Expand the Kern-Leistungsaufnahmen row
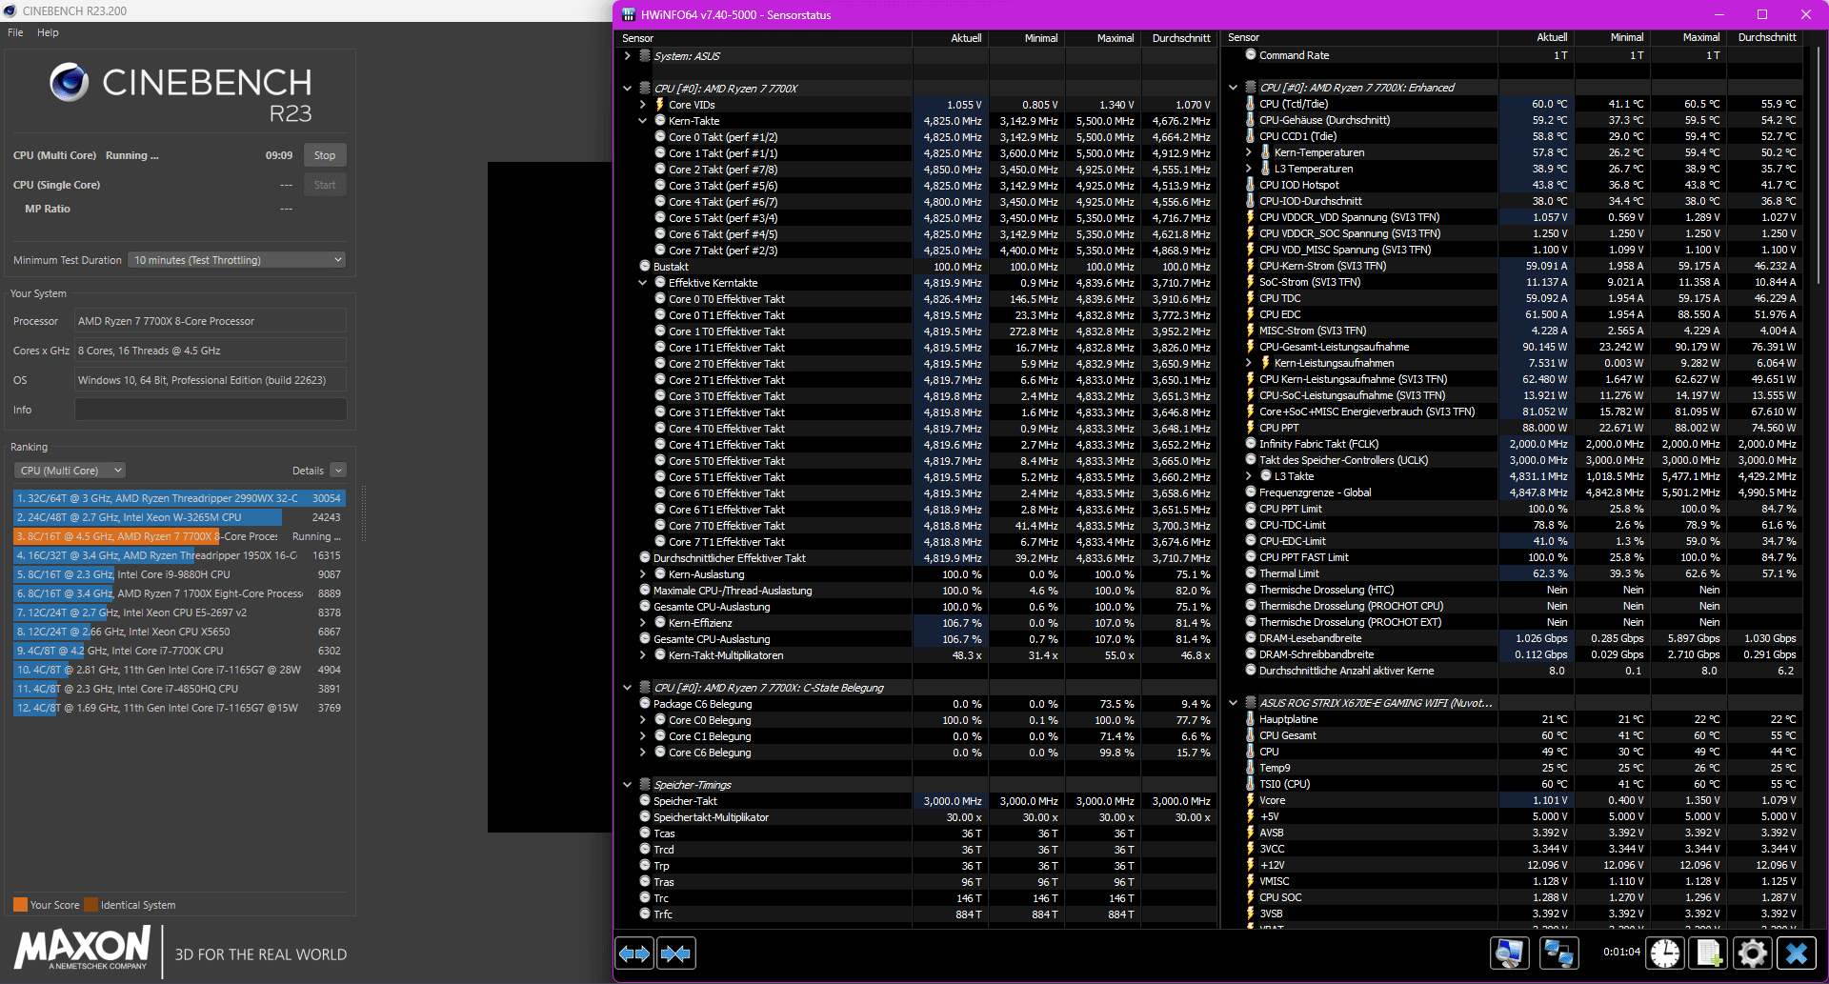Viewport: 1829px width, 984px height. pyautogui.click(x=1249, y=363)
